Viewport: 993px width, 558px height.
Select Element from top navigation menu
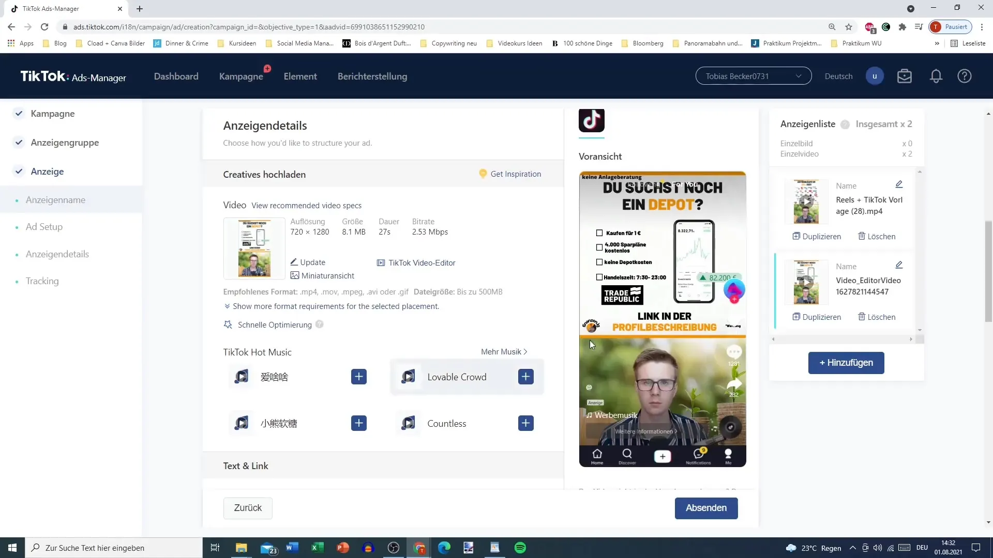point(301,75)
